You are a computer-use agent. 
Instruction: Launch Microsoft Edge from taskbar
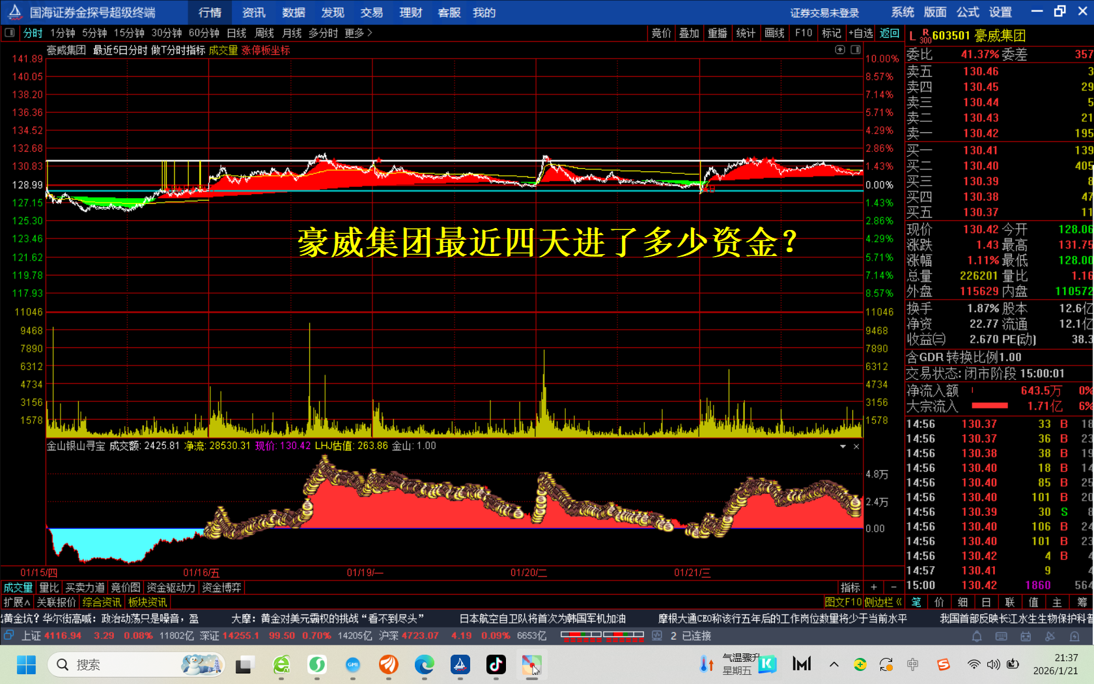click(425, 664)
